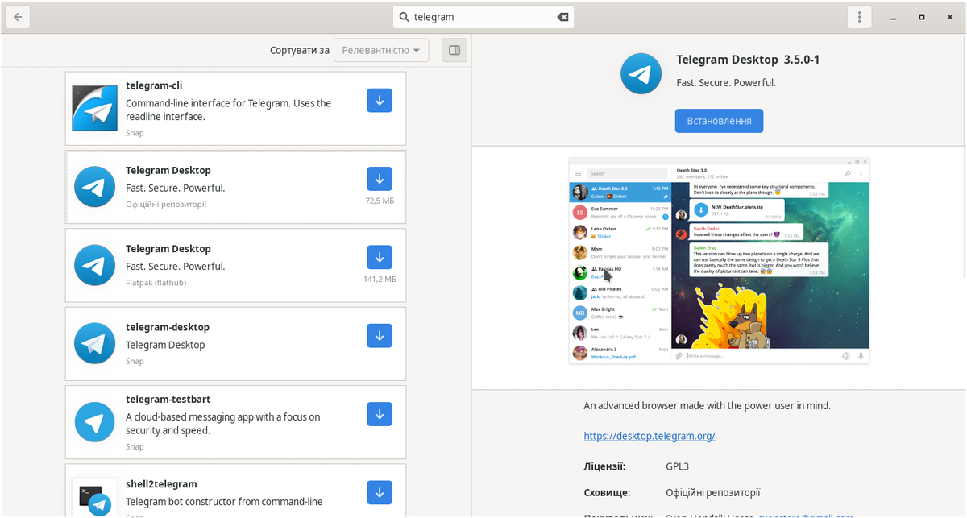Select the telegram-testbart result title
The width and height of the screenshot is (967, 518).
click(168, 399)
